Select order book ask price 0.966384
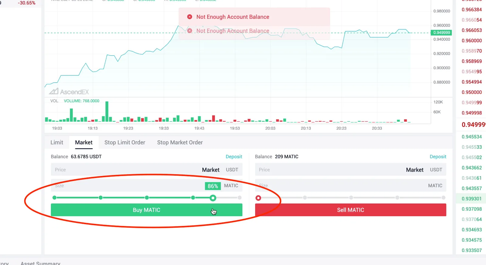The image size is (486, 265). click(472, 10)
